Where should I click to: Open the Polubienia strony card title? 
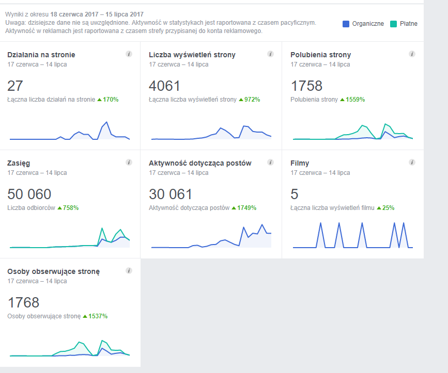pos(320,55)
